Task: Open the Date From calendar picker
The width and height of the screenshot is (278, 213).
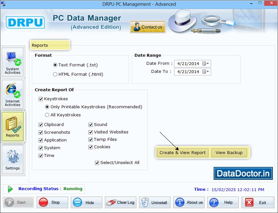Action: pos(205,63)
